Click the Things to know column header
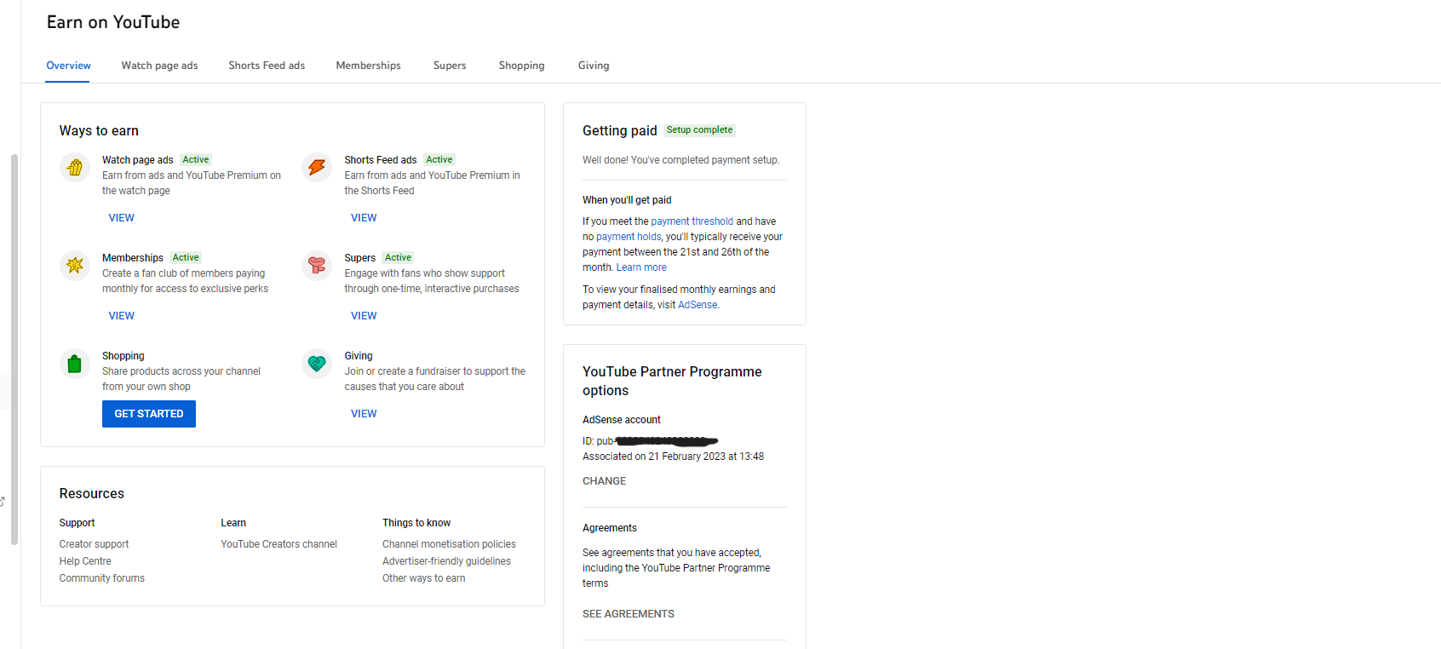The width and height of the screenshot is (1441, 649). 416,523
